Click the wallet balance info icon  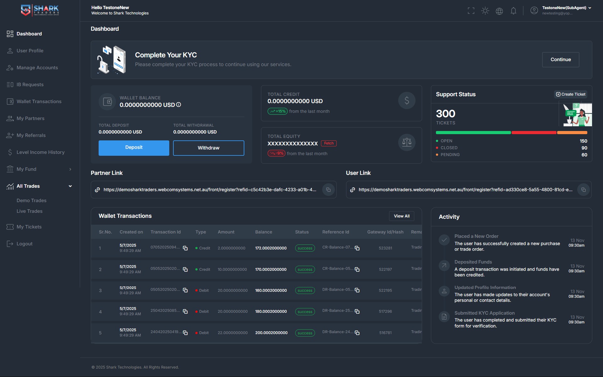[x=178, y=105]
